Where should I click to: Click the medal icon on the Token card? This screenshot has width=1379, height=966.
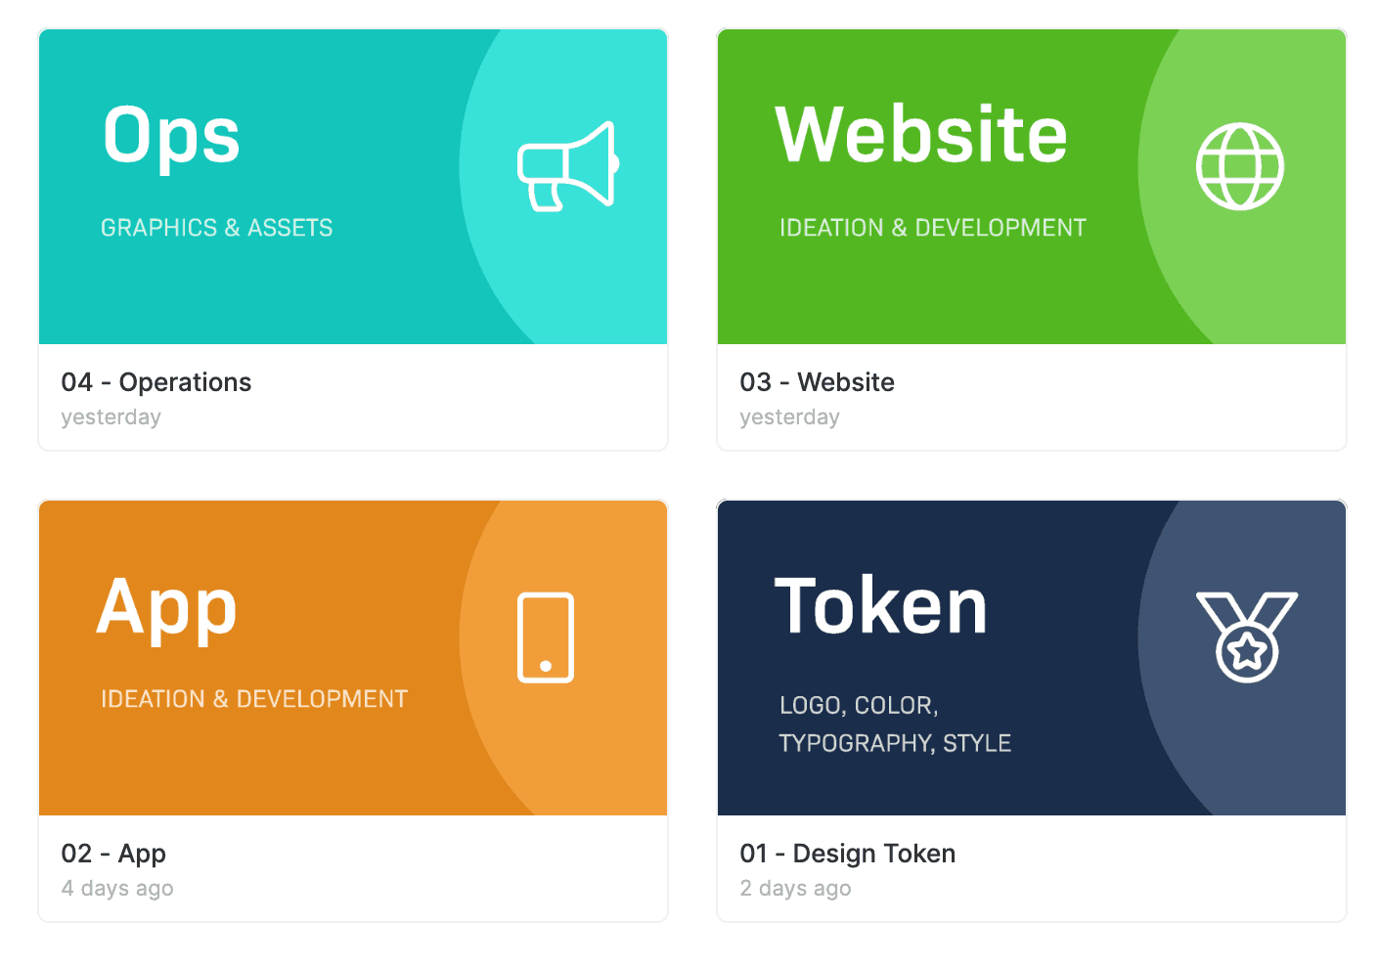(x=1247, y=637)
